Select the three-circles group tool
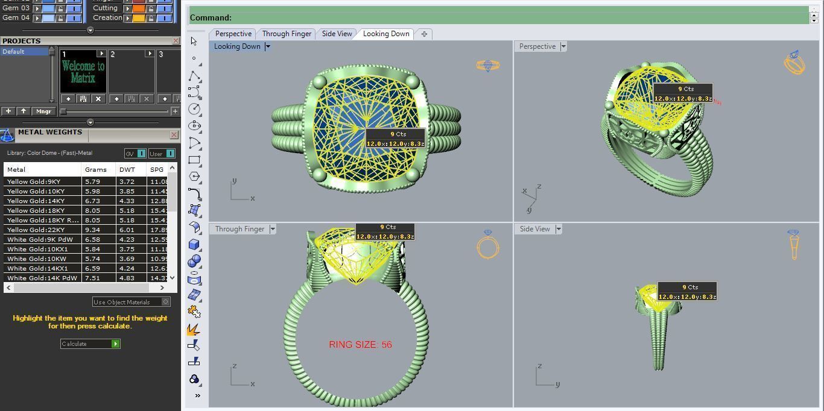The image size is (824, 411). click(x=194, y=379)
